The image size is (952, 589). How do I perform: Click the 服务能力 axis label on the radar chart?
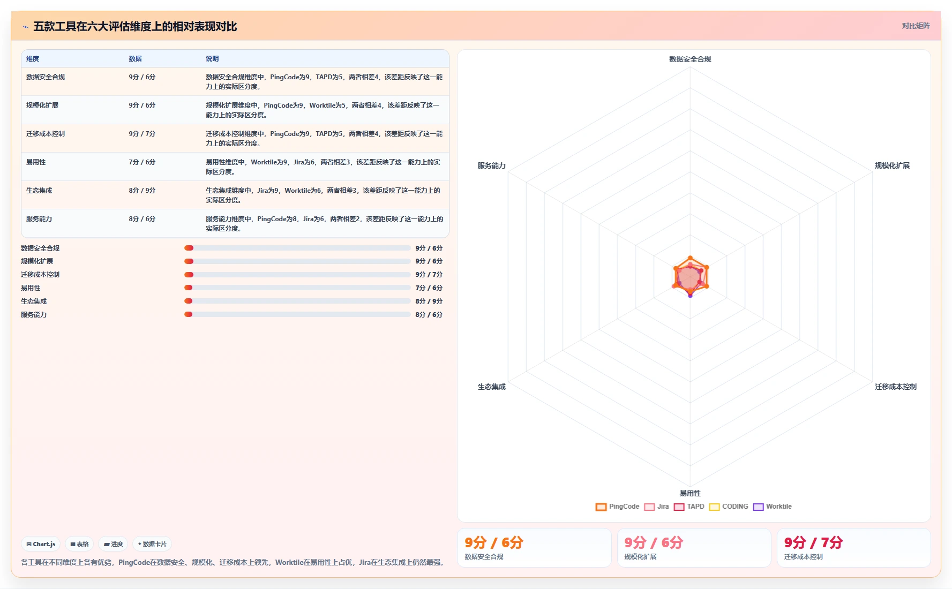pyautogui.click(x=491, y=166)
